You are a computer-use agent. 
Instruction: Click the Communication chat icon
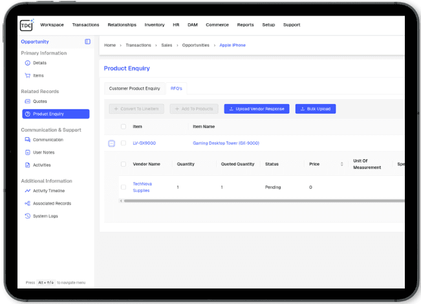27,140
